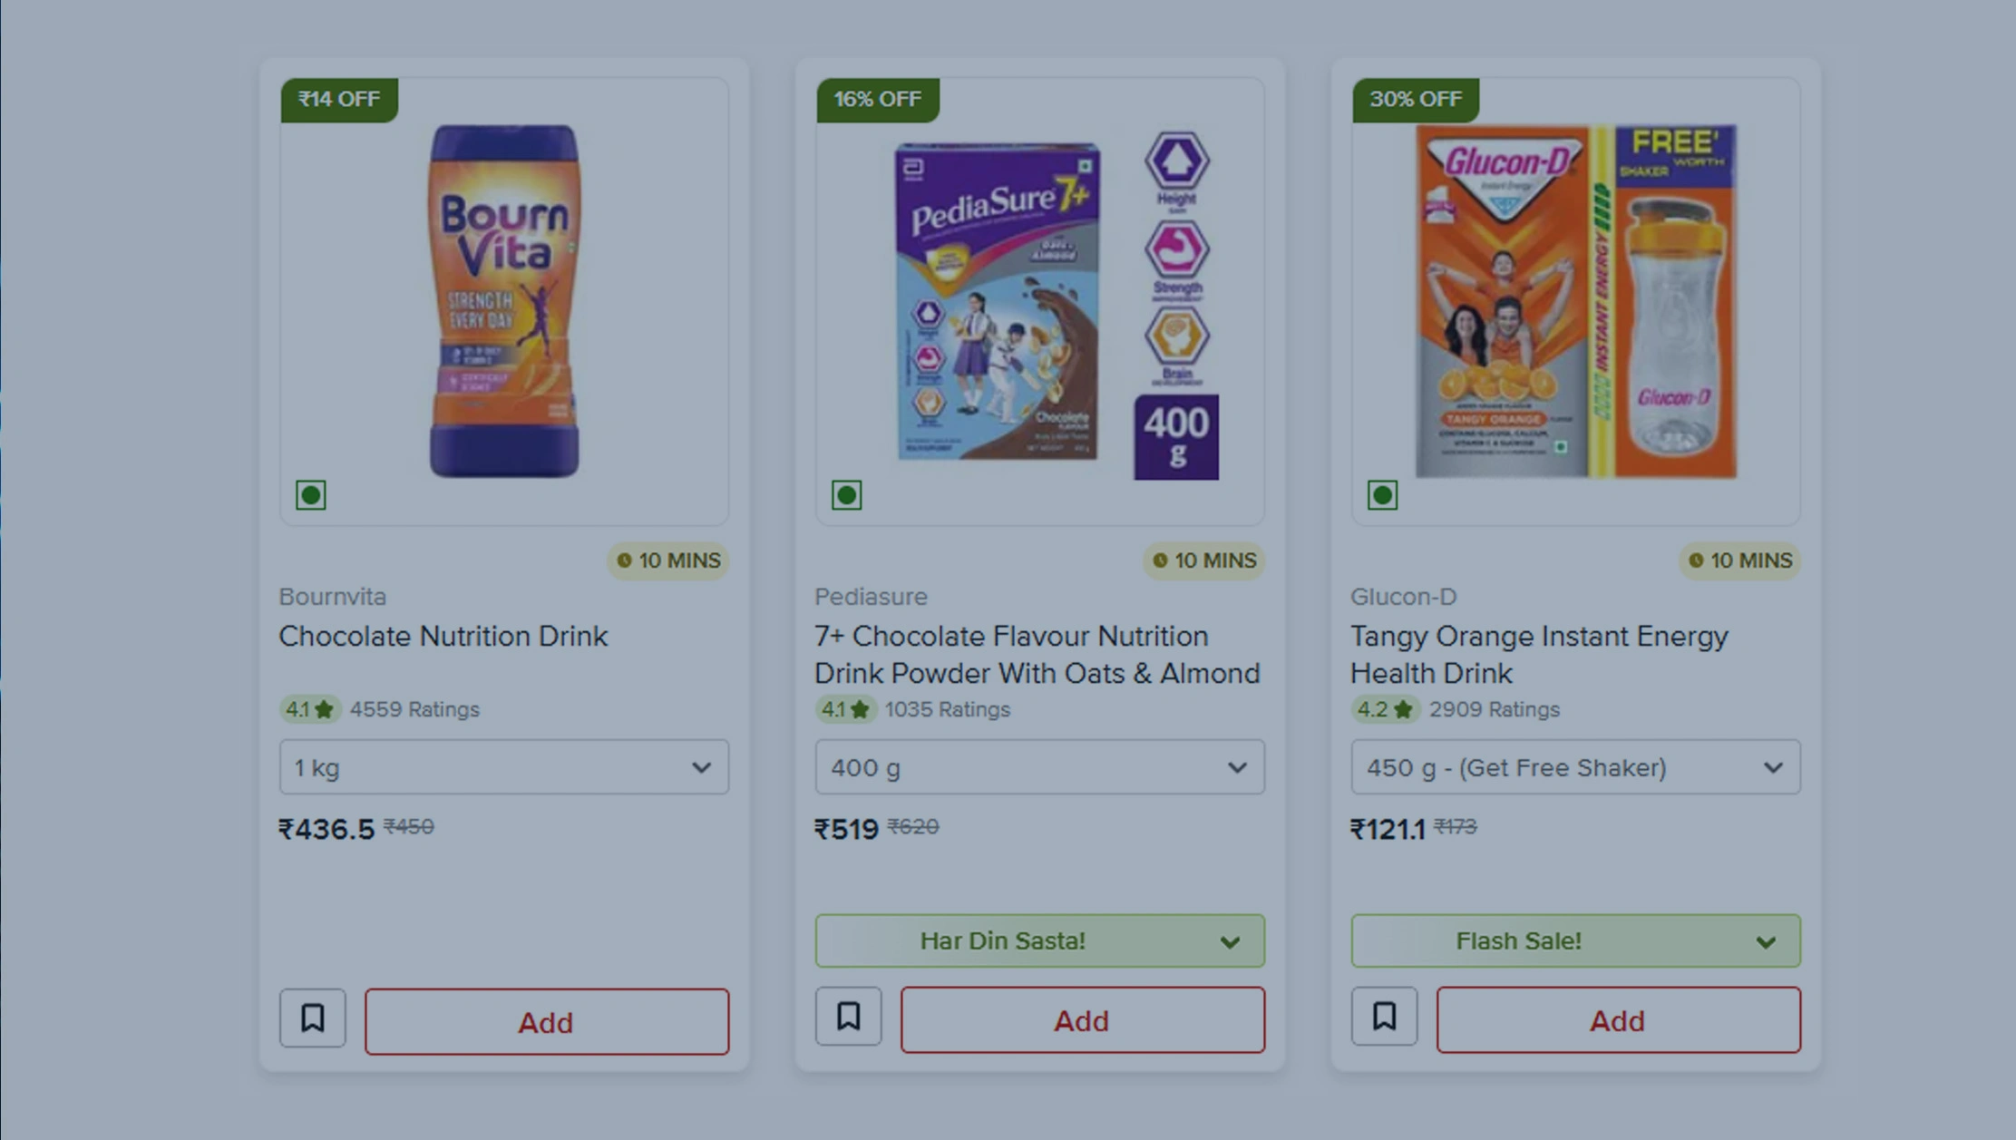
Task: Click the 30% OFF discount badge
Action: click(x=1415, y=99)
